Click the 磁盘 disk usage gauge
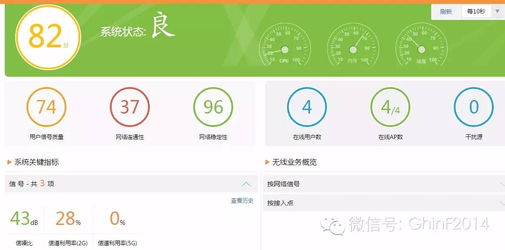 coord(421,45)
